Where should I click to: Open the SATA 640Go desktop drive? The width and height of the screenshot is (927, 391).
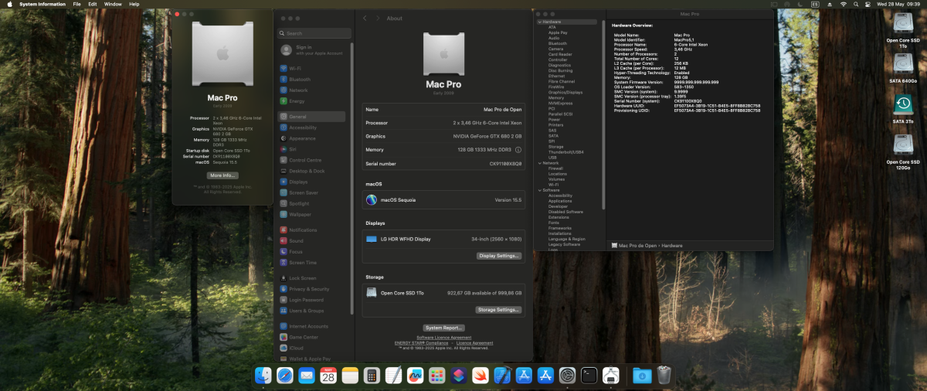[x=904, y=66]
